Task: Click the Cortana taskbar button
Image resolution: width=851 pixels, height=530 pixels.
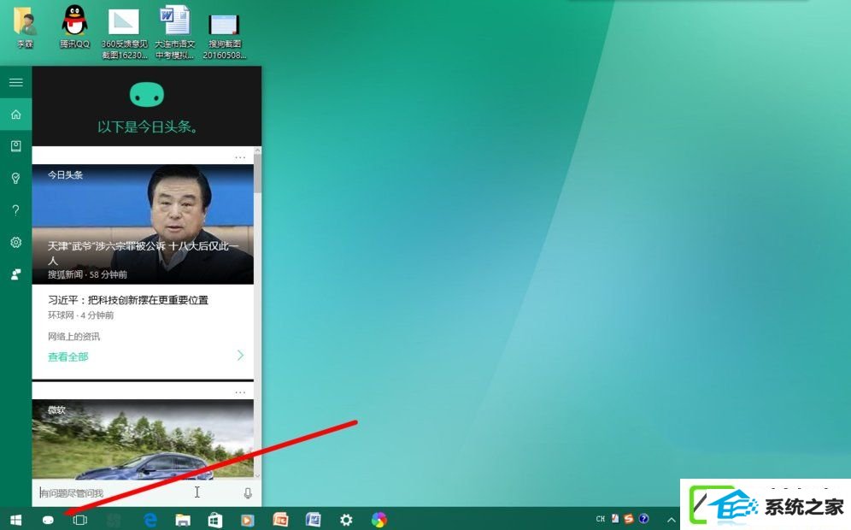Action: (48, 520)
